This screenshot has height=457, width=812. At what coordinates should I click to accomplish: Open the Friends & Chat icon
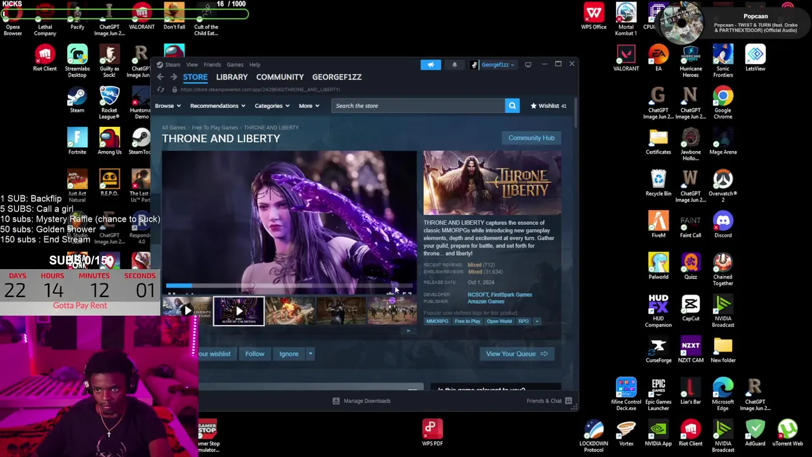click(x=568, y=401)
